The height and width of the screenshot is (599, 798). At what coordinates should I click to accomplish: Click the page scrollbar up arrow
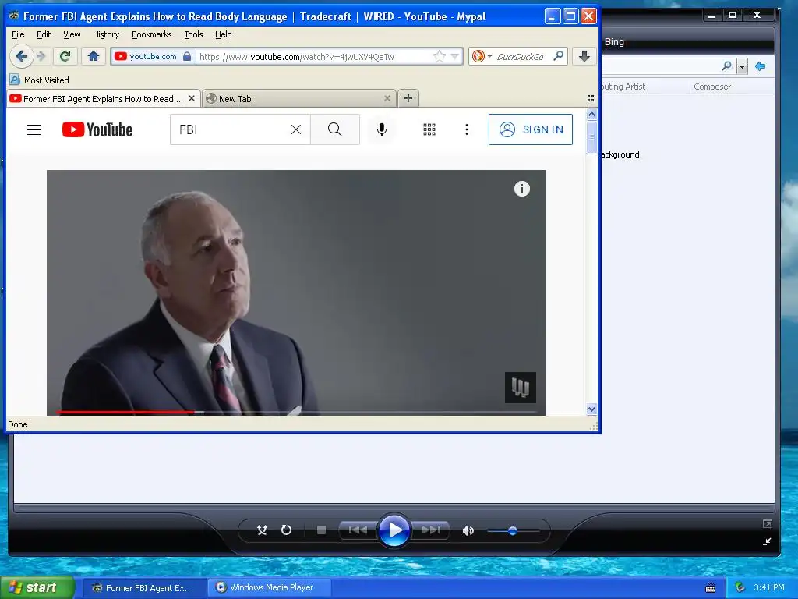click(x=591, y=114)
